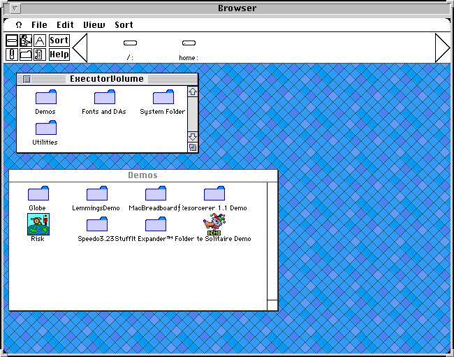The image size is (454, 357).
Task: Click the home volume drive icon
Action: point(189,43)
